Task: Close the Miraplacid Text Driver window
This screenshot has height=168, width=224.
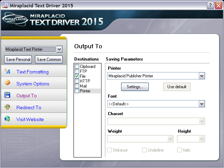Action: point(218,6)
